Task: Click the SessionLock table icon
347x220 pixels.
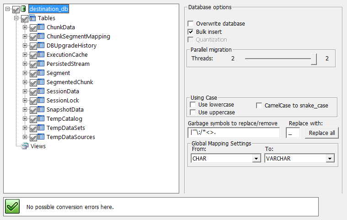Action: (x=41, y=100)
